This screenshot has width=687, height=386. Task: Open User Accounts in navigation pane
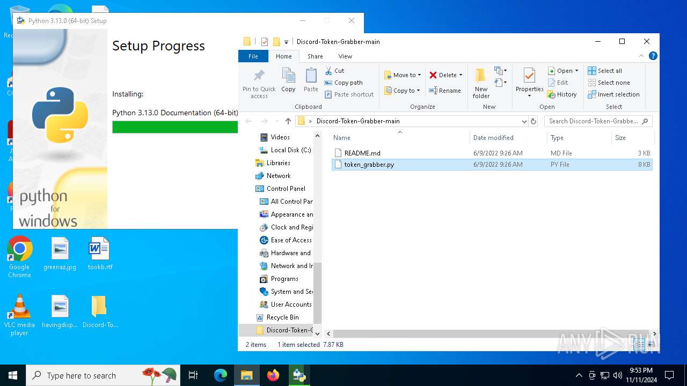[286, 305]
